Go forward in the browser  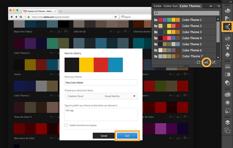[16, 17]
